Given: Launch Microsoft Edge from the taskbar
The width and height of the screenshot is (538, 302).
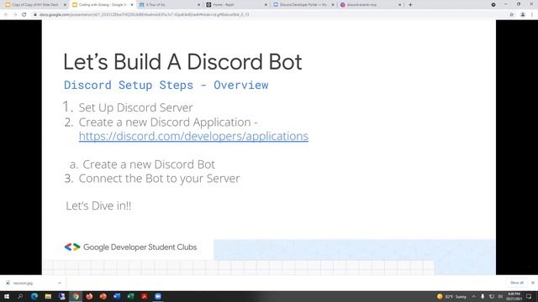Looking at the screenshot, I should pyautogui.click(x=34, y=296).
